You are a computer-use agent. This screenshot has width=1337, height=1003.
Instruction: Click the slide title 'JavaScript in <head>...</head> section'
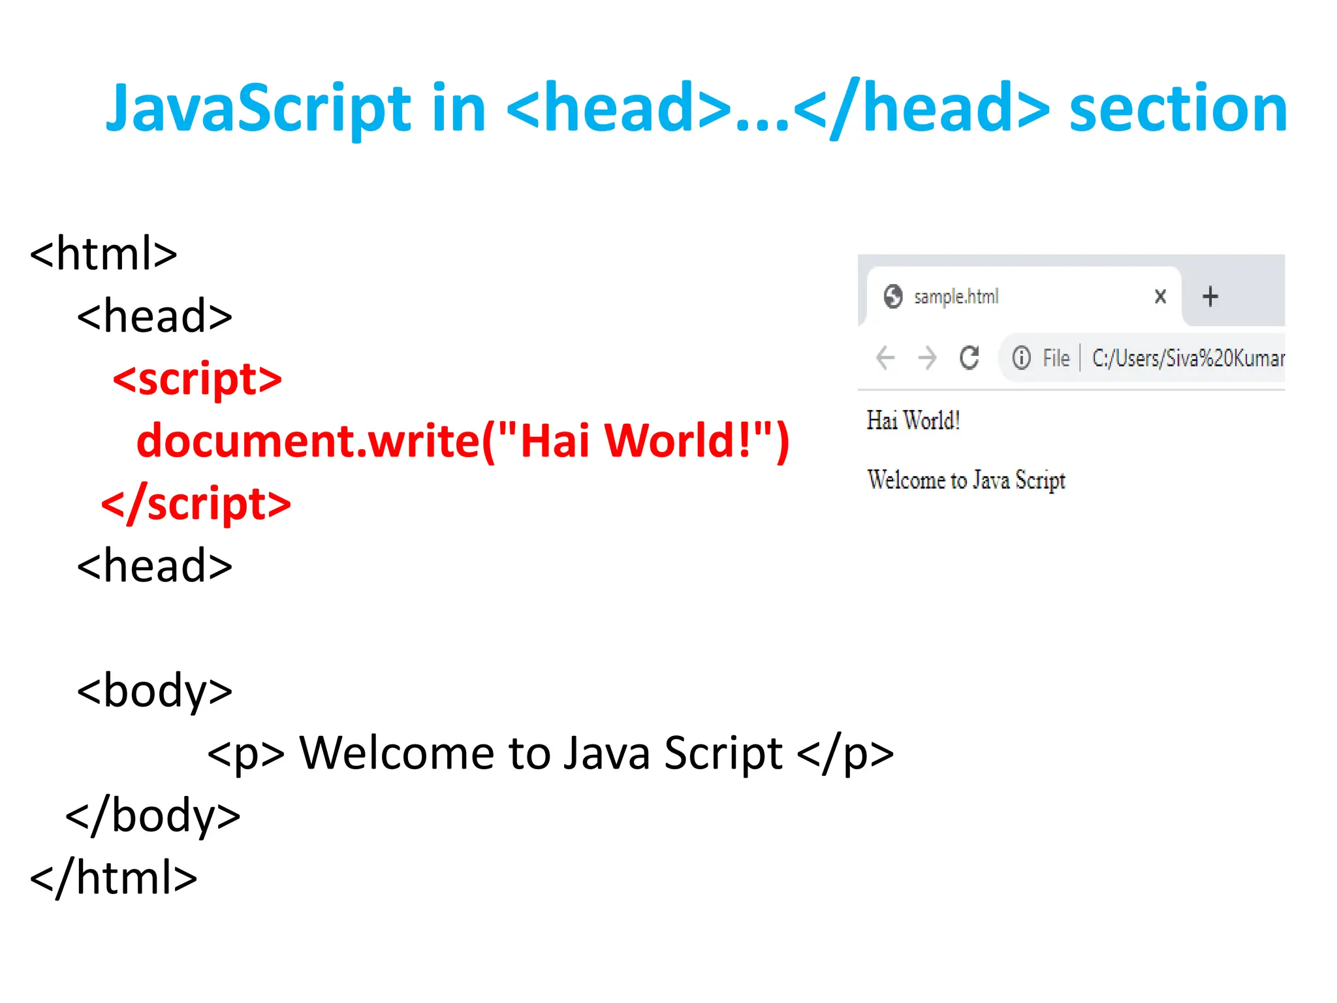[696, 108]
